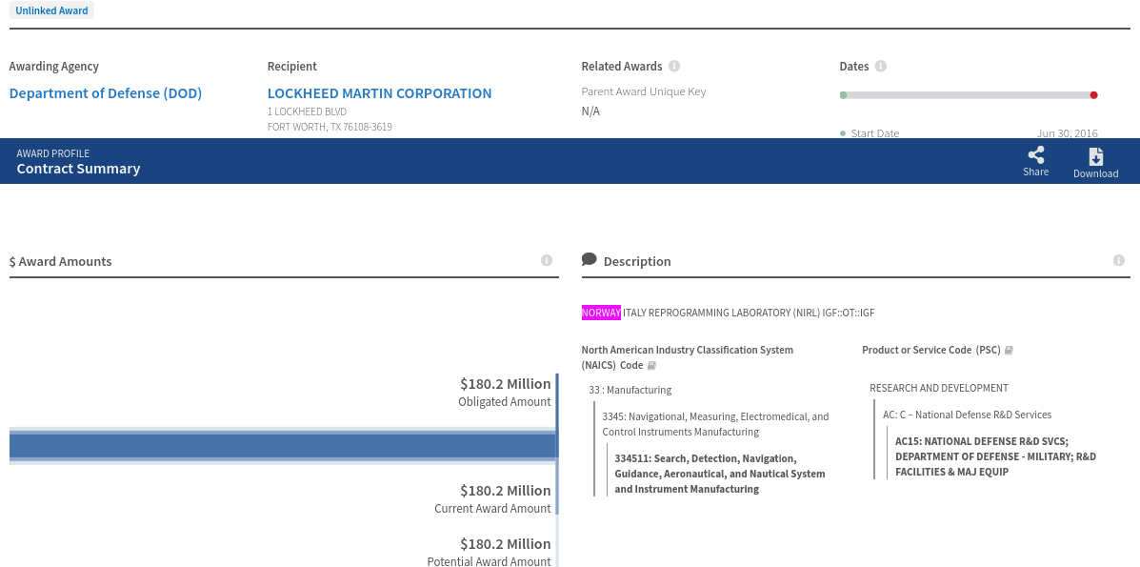Viewport: 1140px width, 567px height.
Task: Click the info icon in Description header
Action: (x=1119, y=260)
